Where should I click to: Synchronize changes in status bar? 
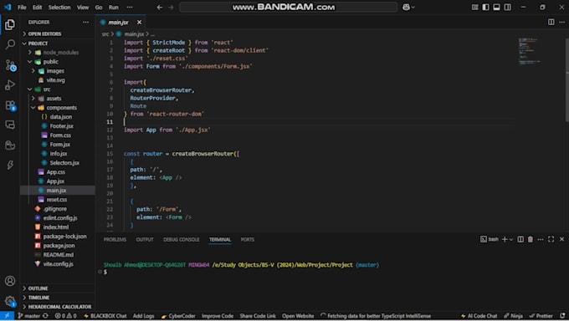point(45,316)
